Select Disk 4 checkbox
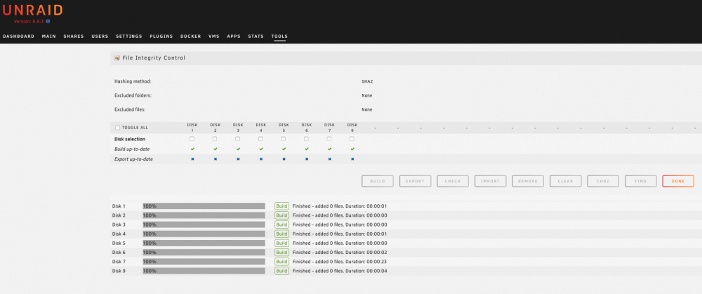 tap(260, 139)
